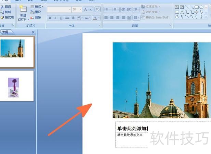Viewport: 211px width, 154px height.
Task: Toggle bold formatting
Action: point(50,18)
